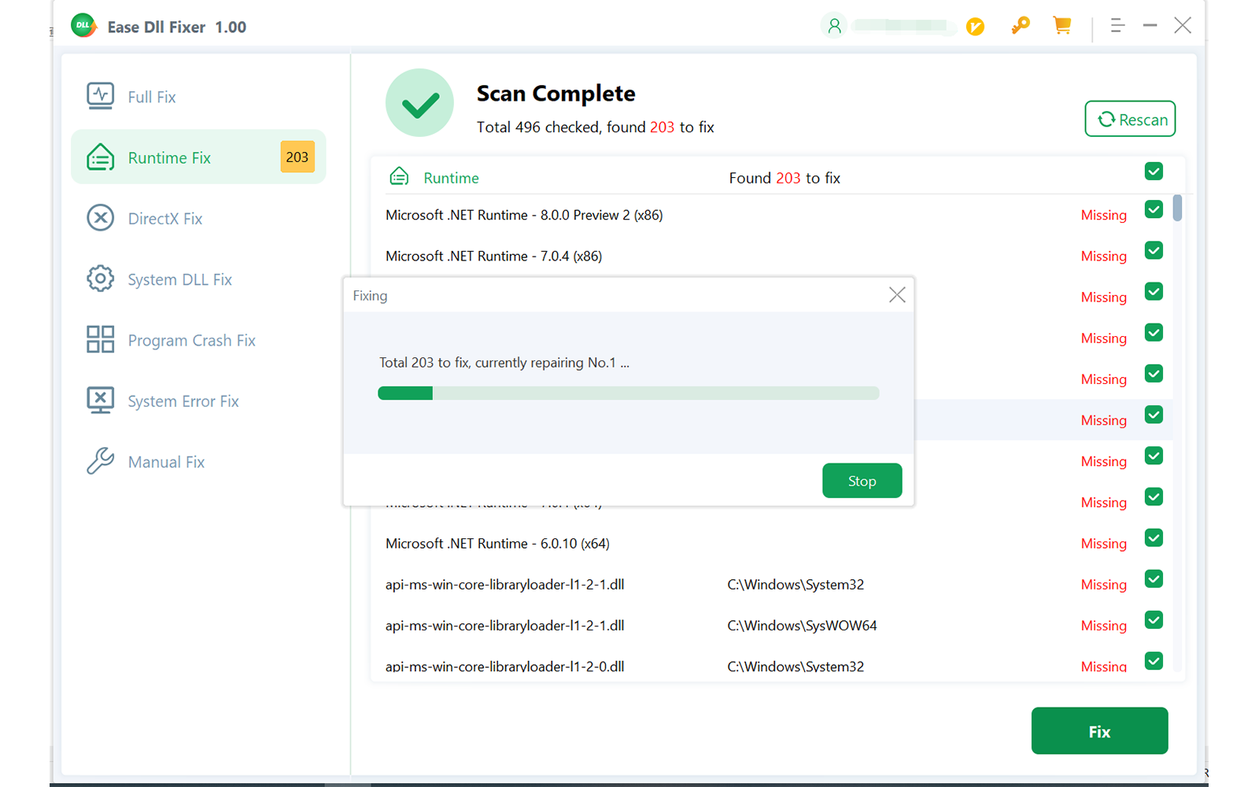This screenshot has height=787, width=1259.
Task: Open the user account profile icon
Action: tap(834, 26)
